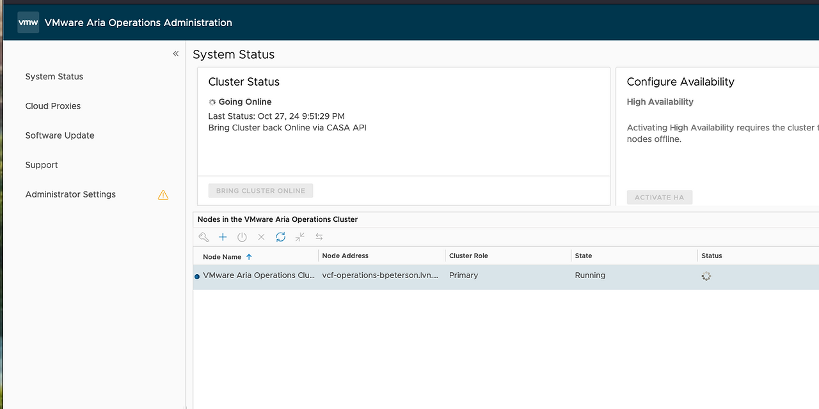
Task: Collapse the left navigation sidebar
Action: [176, 54]
